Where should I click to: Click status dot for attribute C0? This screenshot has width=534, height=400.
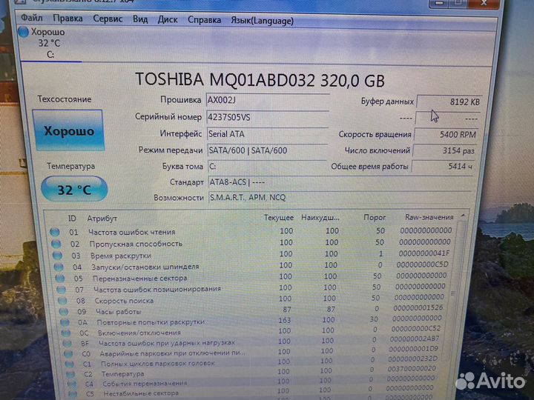(68, 354)
